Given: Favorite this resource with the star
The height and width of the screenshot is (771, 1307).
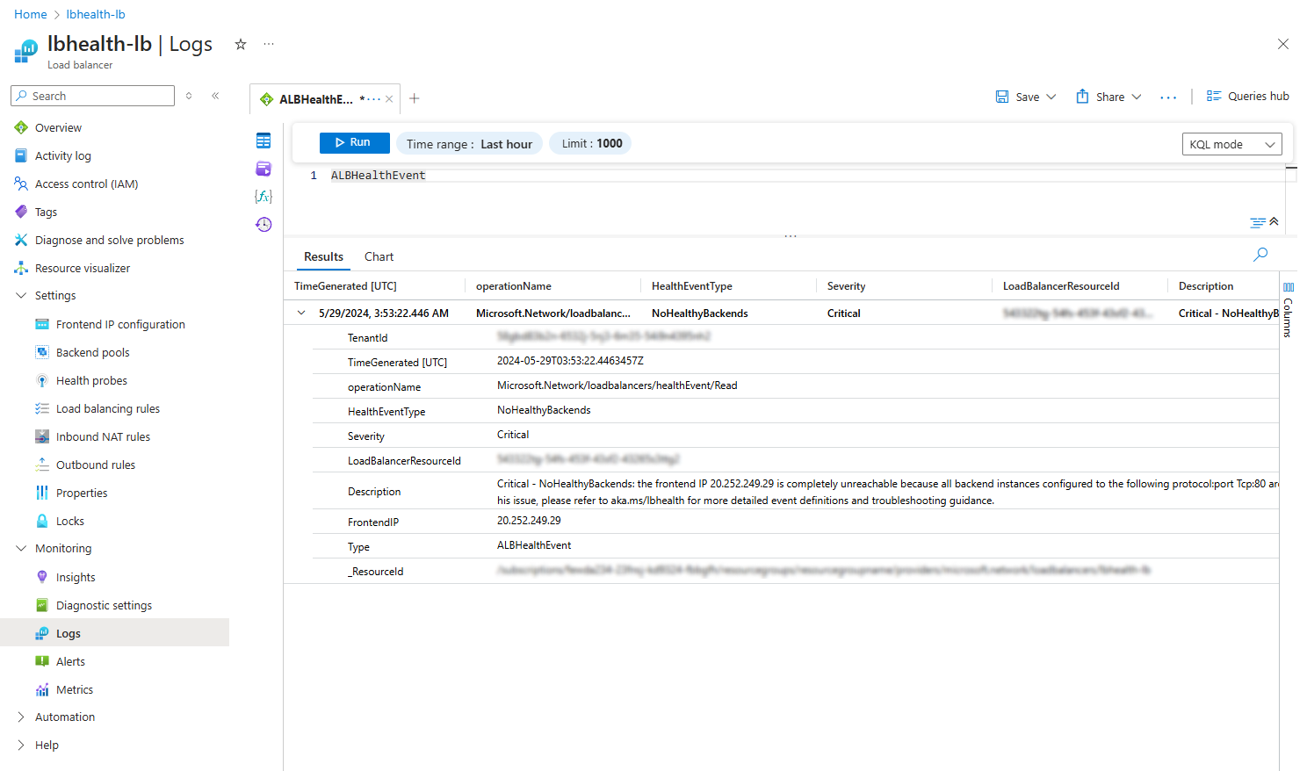Looking at the screenshot, I should point(241,44).
